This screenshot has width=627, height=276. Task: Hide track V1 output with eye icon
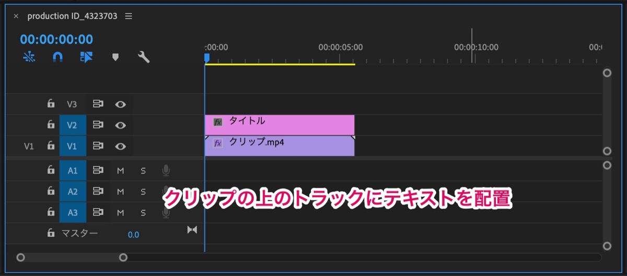pyautogui.click(x=121, y=147)
